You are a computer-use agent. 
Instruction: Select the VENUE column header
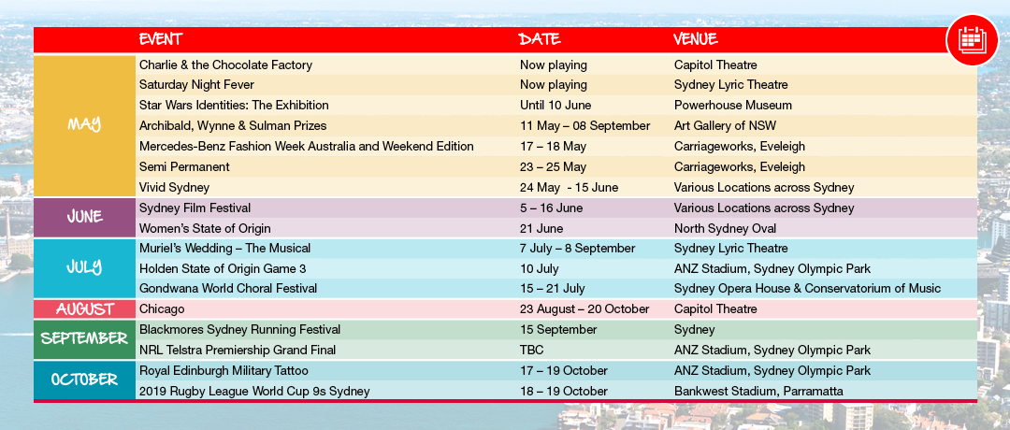coord(696,39)
